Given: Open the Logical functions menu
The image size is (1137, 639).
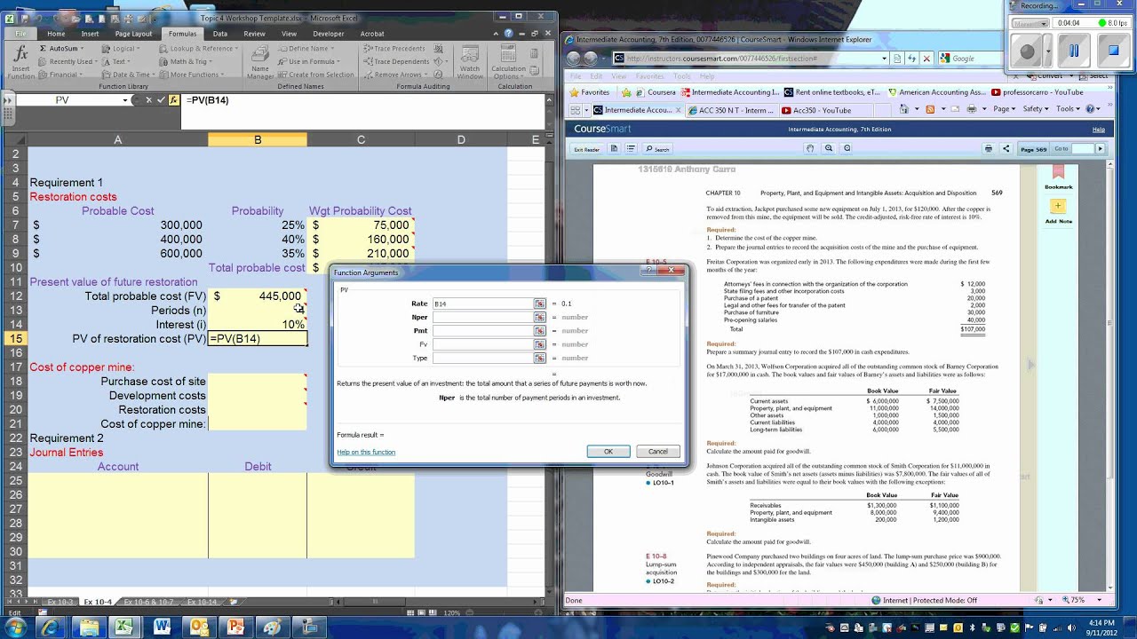Looking at the screenshot, I should tap(123, 48).
